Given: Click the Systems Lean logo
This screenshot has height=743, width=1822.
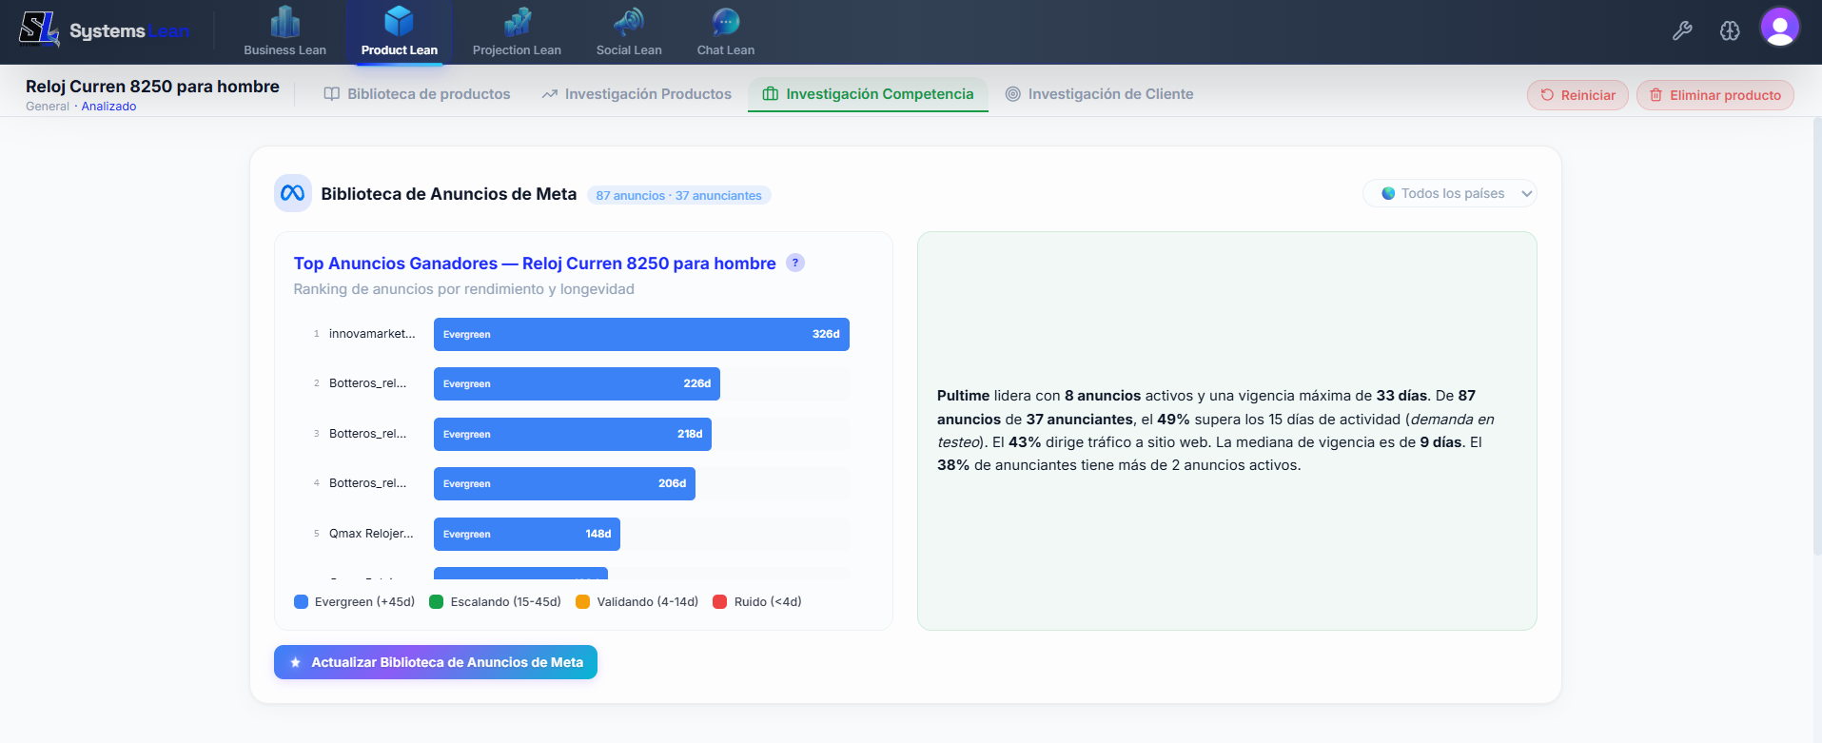Looking at the screenshot, I should (105, 29).
